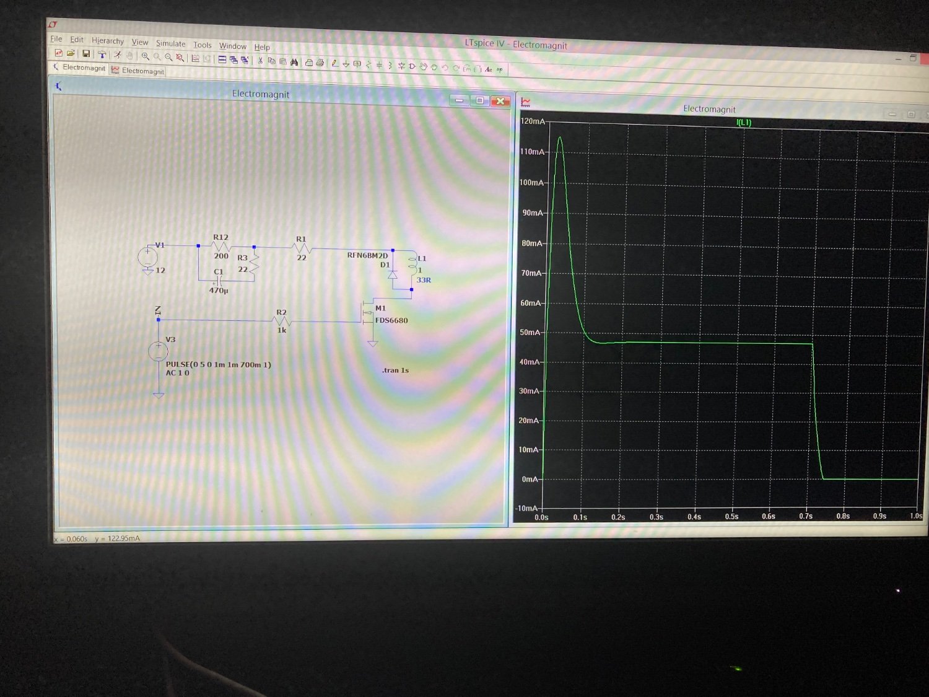
Task: Pick the Diode component tool
Action: [401, 66]
